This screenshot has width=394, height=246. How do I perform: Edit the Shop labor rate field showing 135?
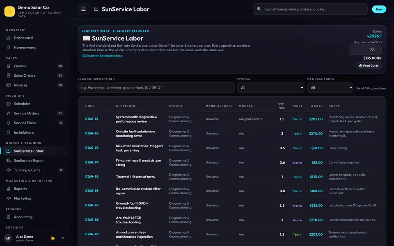coord(365,50)
